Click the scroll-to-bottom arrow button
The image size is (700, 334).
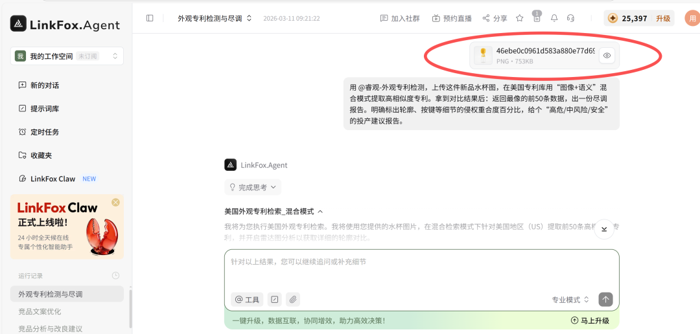605,228
